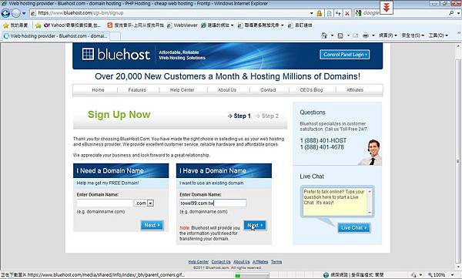Open the Tools (工具) menu
The image size is (462, 279).
point(438,35)
